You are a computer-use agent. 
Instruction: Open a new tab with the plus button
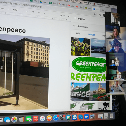(x=103, y=10)
